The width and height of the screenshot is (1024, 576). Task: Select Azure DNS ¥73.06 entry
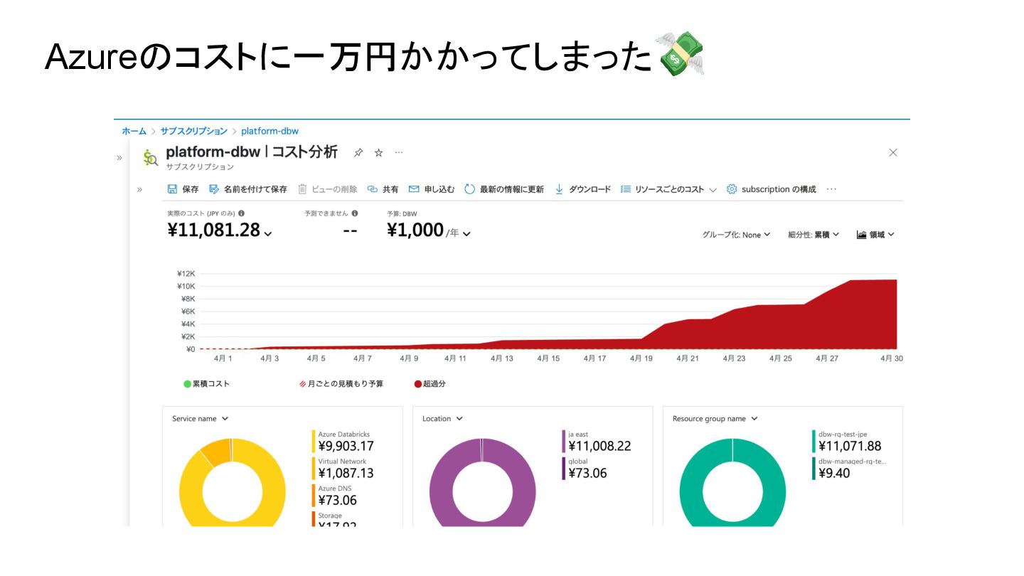[334, 496]
